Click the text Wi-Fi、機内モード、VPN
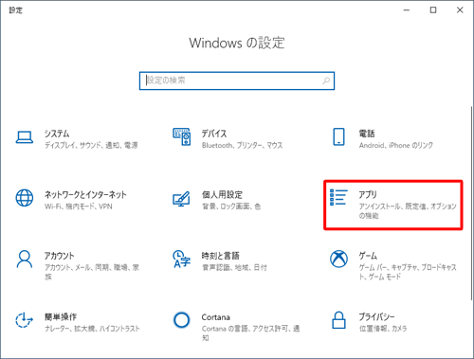Screen dimensions: 474x359 point(79,206)
